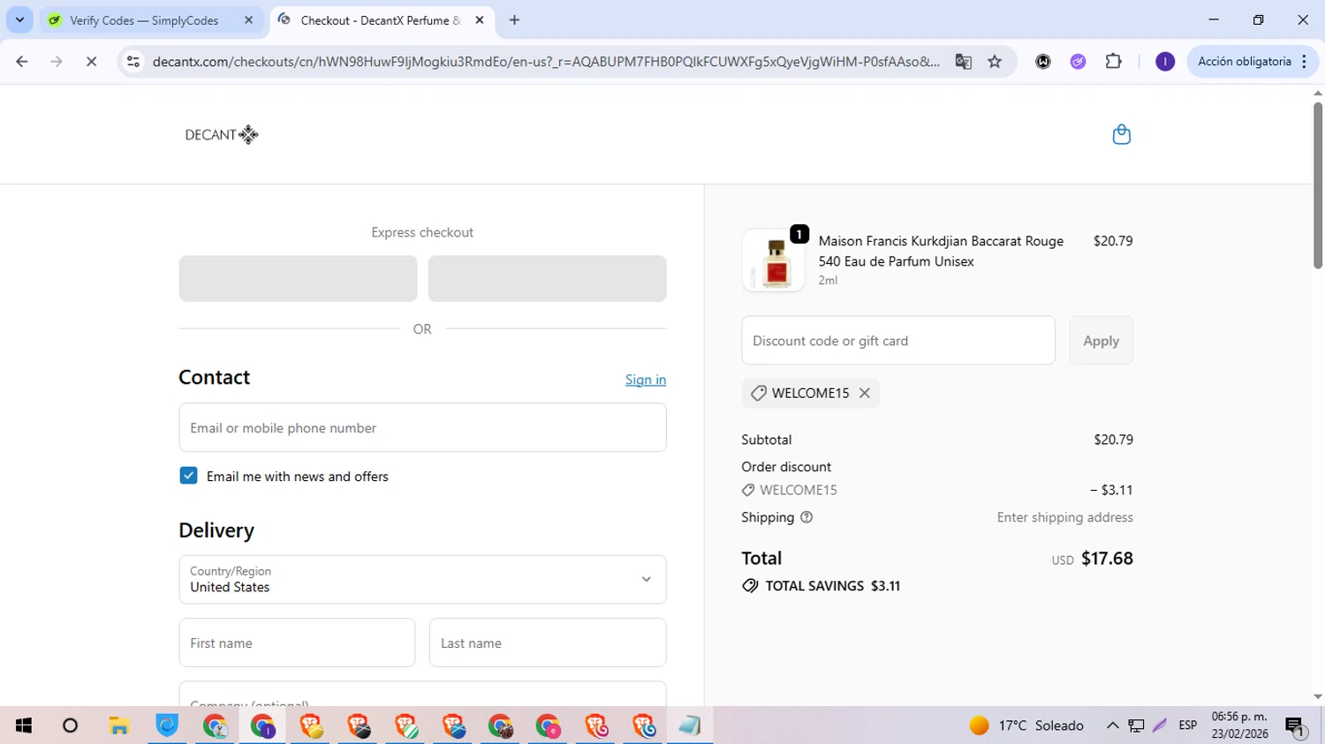
Task: Close the Checkout - DecantX tab
Action: (x=480, y=20)
